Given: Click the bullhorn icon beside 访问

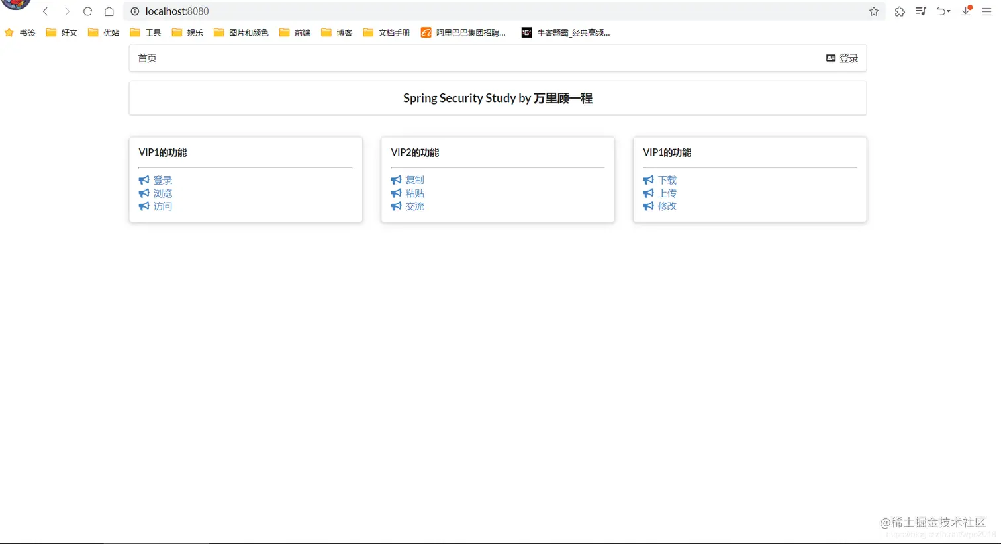Looking at the screenshot, I should [144, 206].
